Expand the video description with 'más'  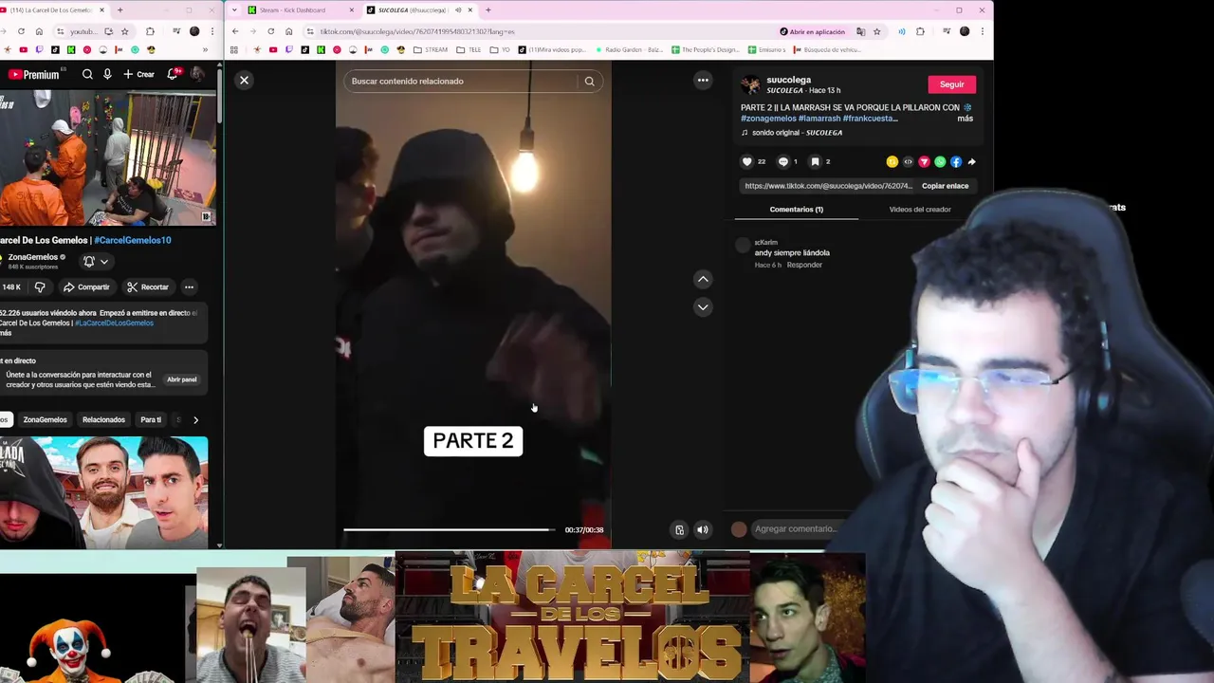pos(965,119)
